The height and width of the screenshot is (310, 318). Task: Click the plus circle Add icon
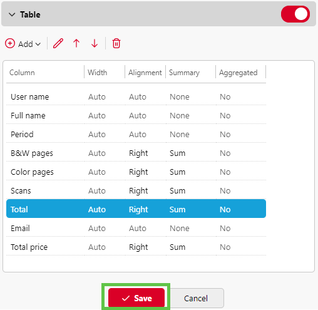click(10, 44)
